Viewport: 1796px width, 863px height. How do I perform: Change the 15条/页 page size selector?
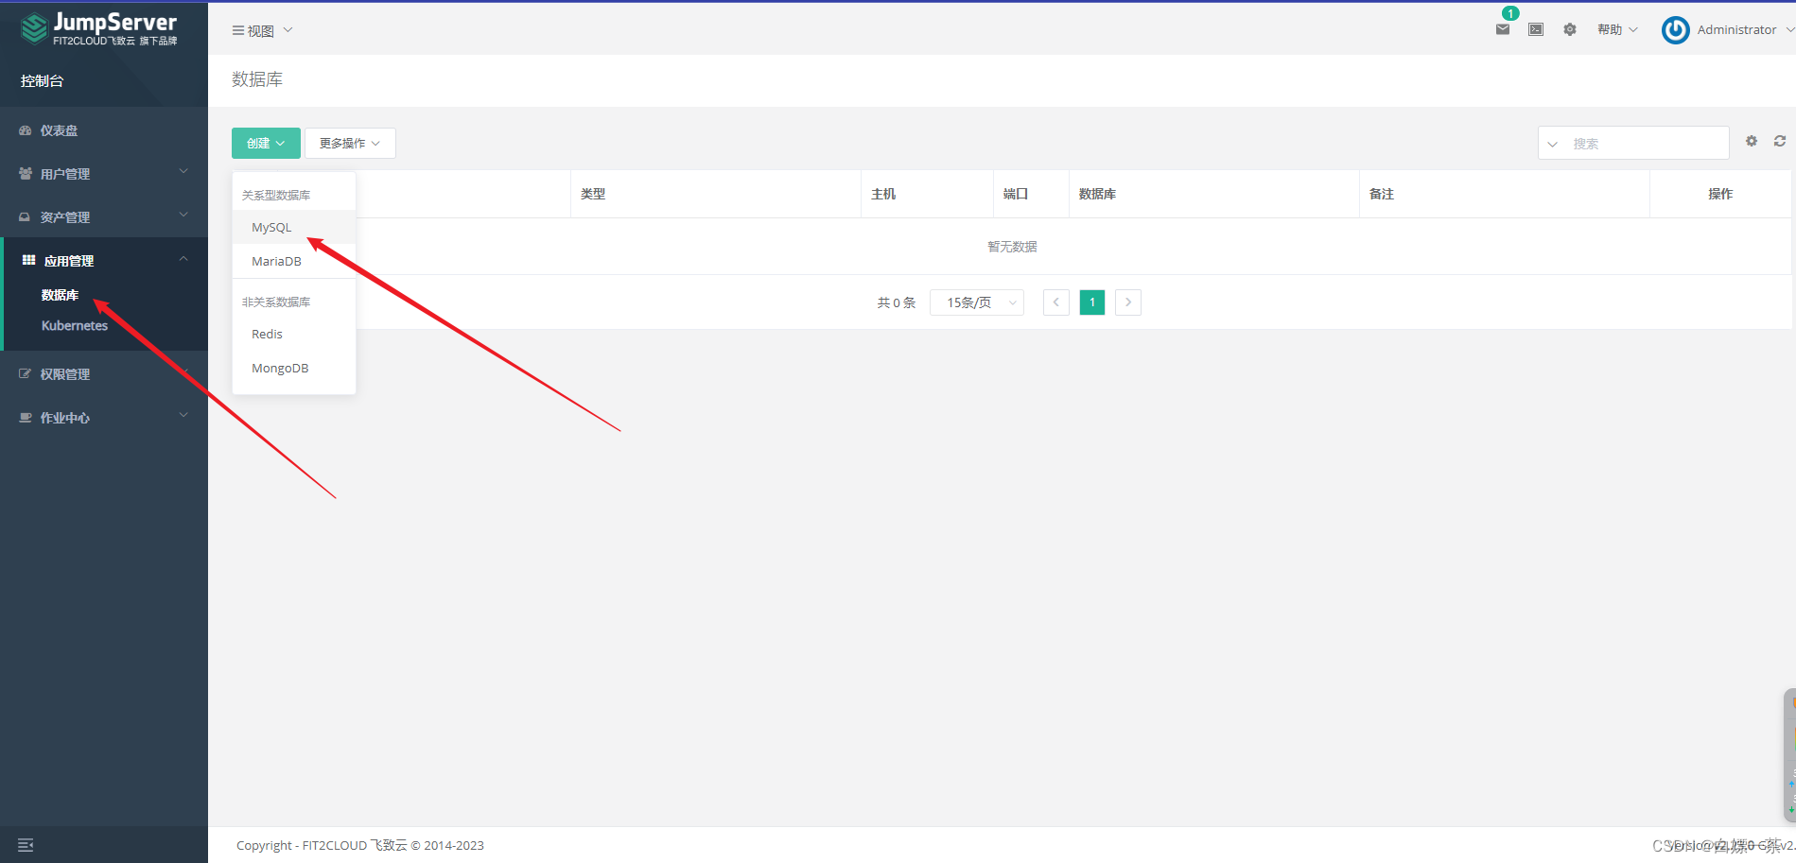pyautogui.click(x=977, y=302)
